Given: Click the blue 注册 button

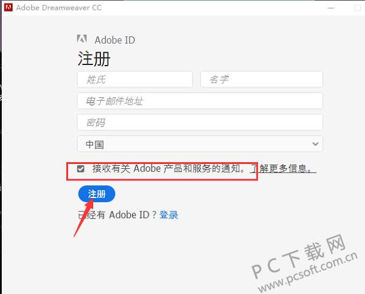Looking at the screenshot, I should pos(97,194).
